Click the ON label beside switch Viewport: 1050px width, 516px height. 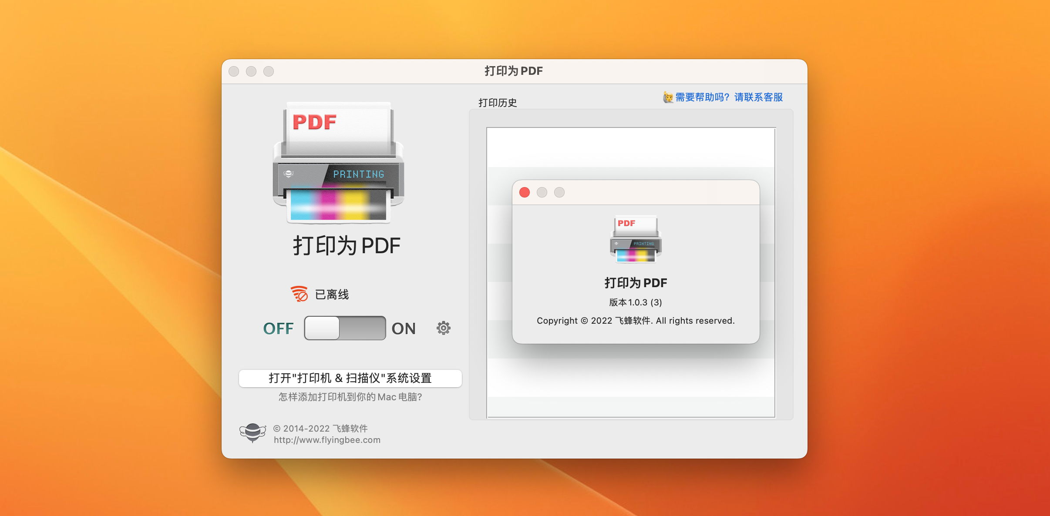(x=404, y=328)
